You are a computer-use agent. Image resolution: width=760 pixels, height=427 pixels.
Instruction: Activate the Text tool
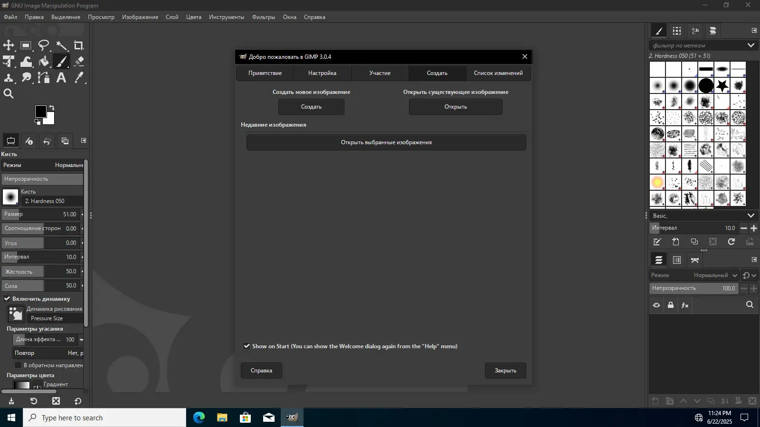(x=61, y=78)
